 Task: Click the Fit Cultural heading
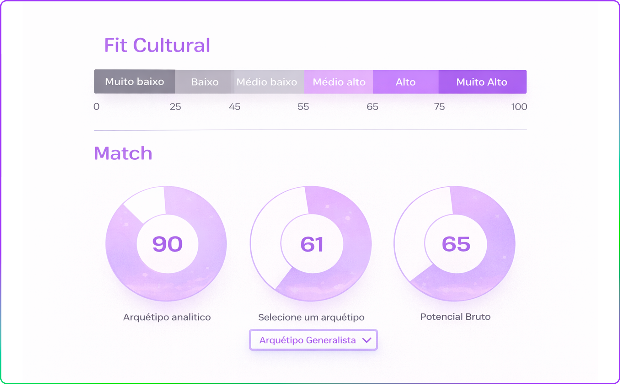click(x=157, y=45)
